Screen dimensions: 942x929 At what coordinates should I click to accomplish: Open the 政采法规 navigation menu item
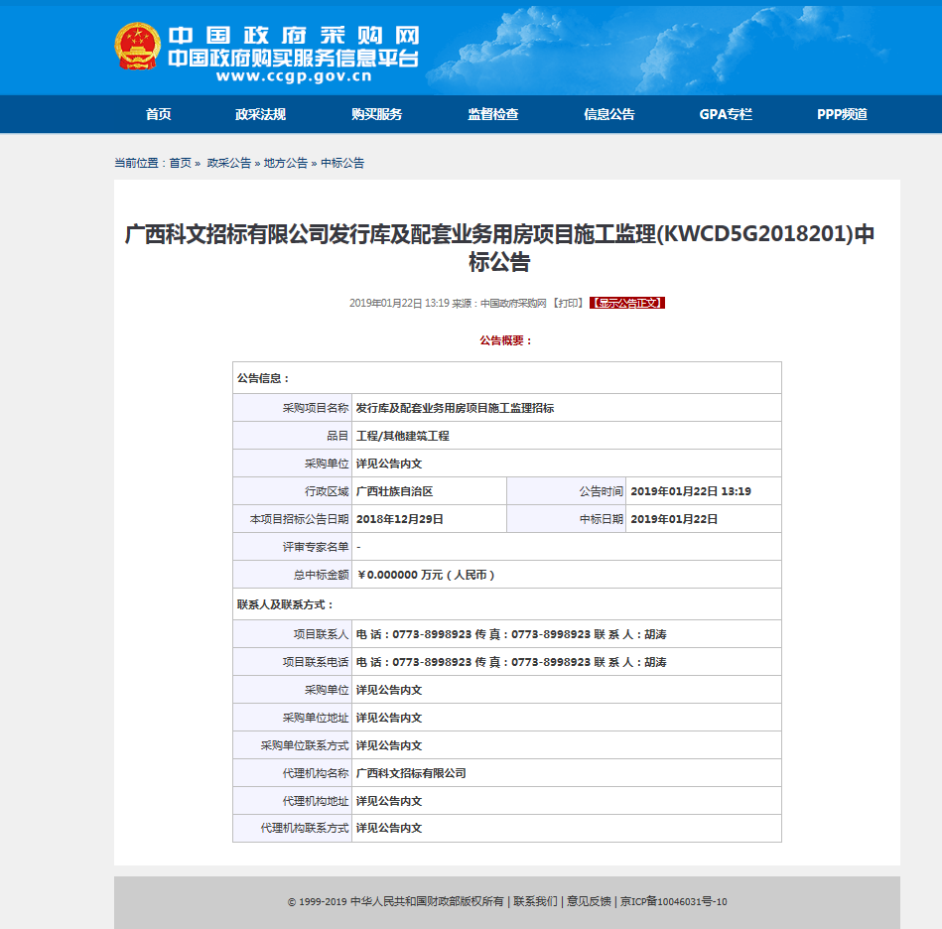[x=260, y=114]
